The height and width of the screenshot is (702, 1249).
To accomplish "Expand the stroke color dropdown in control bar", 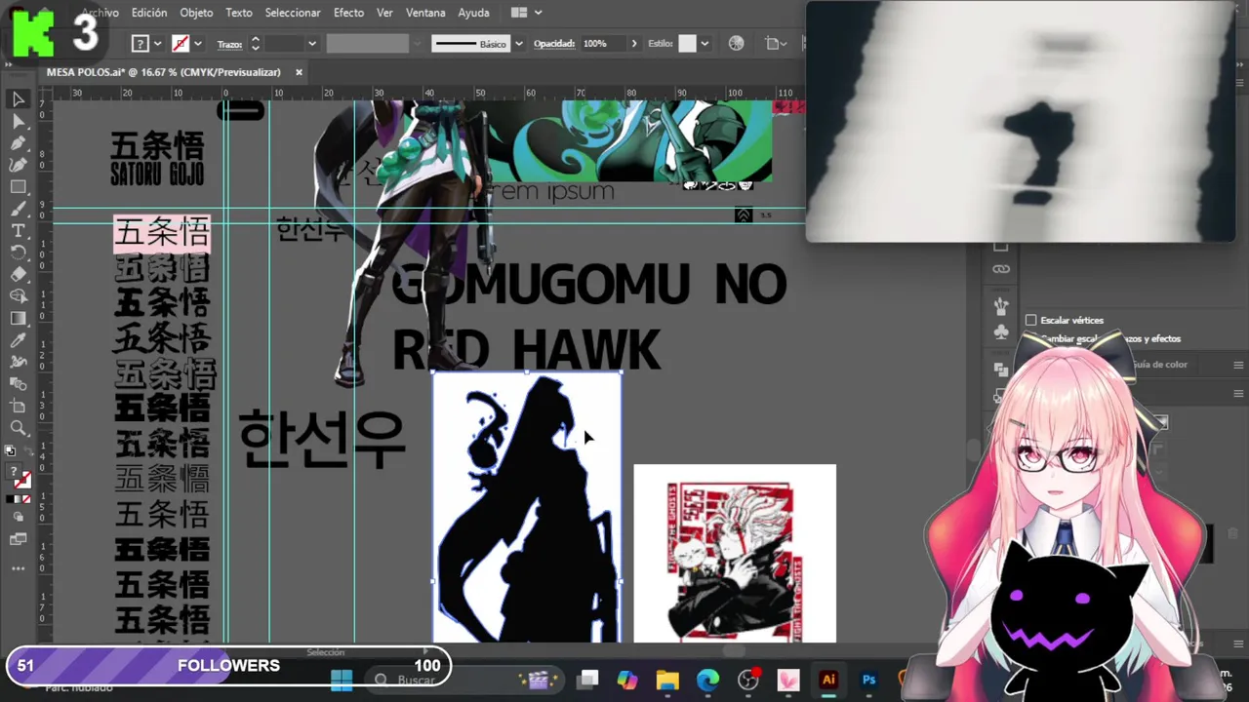I will pyautogui.click(x=198, y=44).
